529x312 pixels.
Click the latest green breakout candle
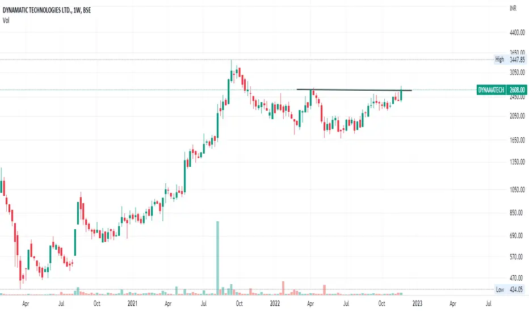tap(401, 94)
